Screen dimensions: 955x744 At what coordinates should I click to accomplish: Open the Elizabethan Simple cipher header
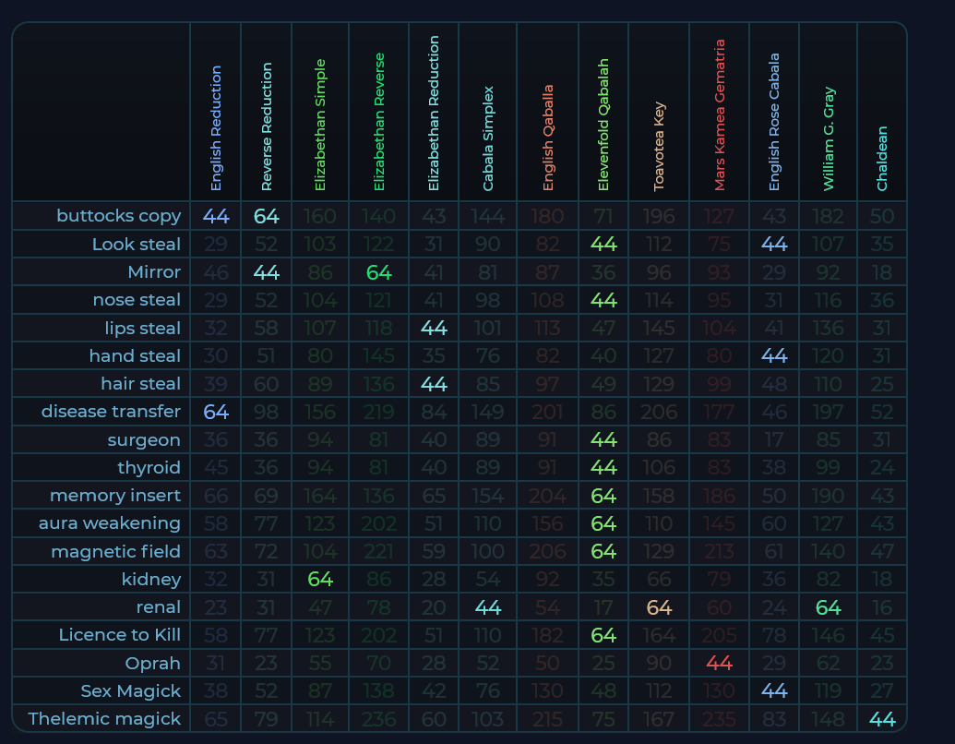pos(320,125)
